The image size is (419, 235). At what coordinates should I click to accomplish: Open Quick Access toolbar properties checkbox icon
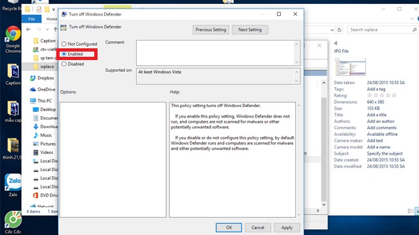tap(39, 9)
